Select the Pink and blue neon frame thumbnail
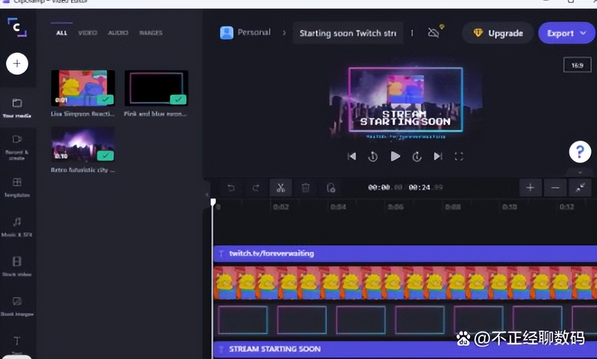The width and height of the screenshot is (597, 359). (156, 88)
